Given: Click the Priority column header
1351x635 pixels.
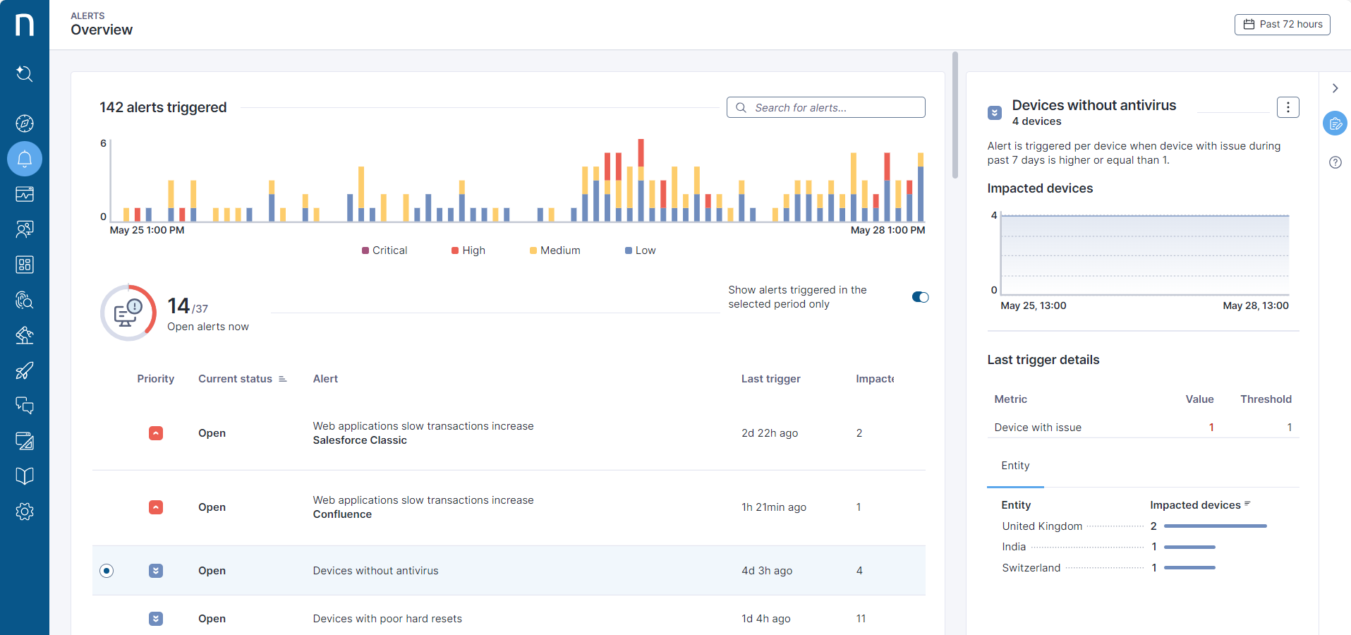Looking at the screenshot, I should coord(156,379).
